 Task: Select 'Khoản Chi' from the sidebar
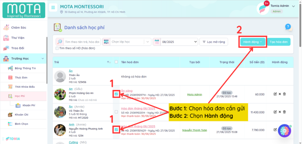point(21,114)
